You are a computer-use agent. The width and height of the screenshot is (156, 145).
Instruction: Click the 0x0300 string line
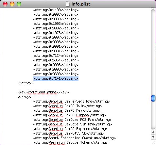[x=56, y=74]
